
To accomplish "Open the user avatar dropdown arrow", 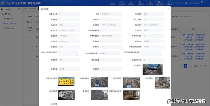I will click(207, 3).
